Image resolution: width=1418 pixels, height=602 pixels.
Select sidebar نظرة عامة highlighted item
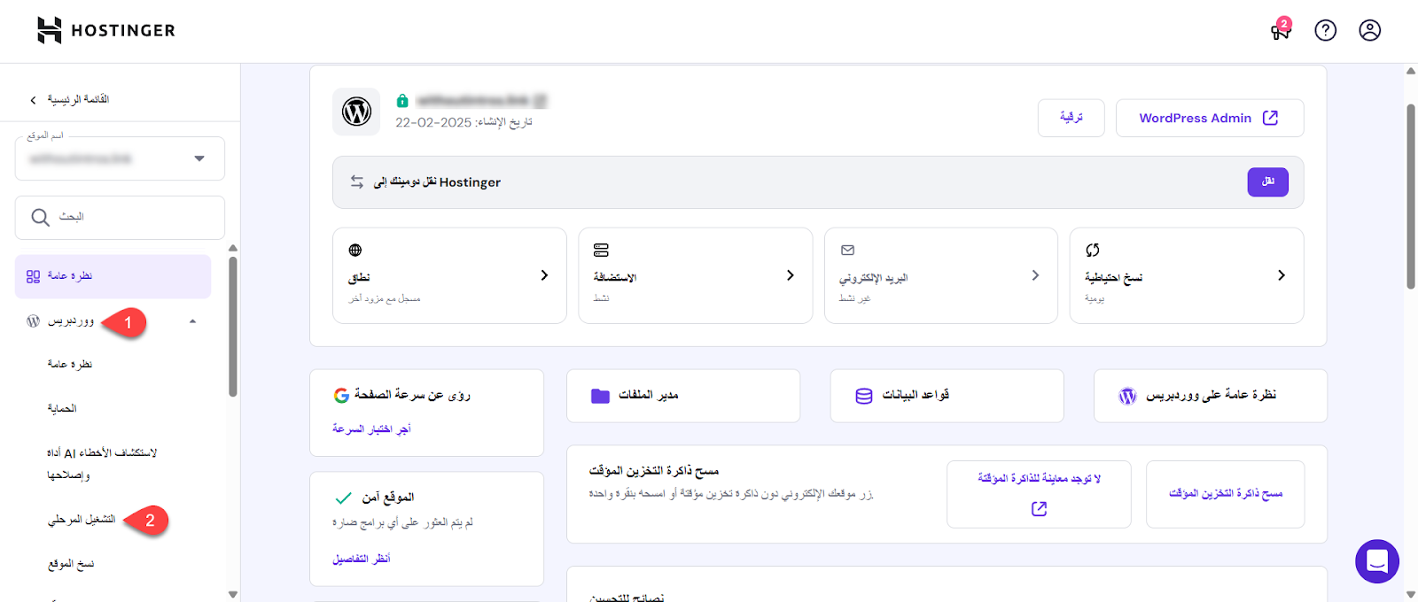[113, 276]
